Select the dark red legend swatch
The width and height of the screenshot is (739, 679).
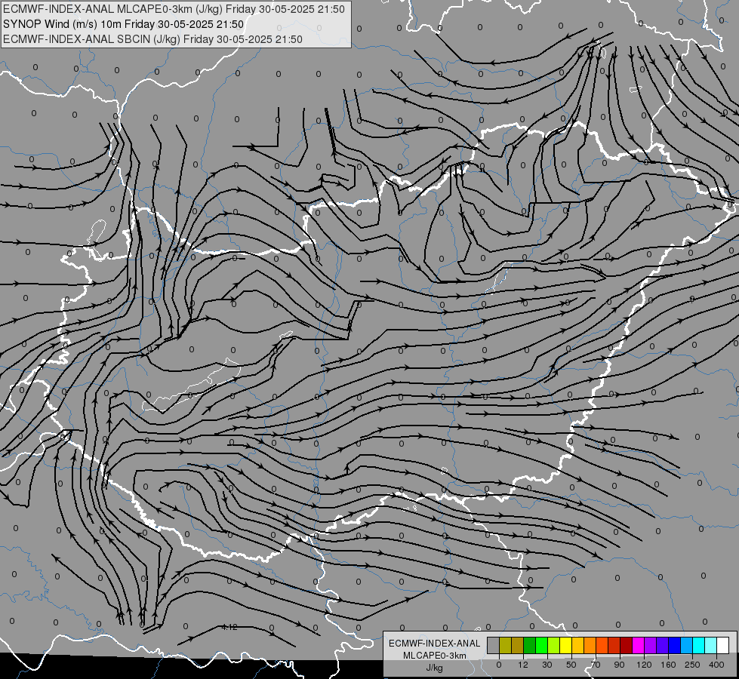point(627,645)
